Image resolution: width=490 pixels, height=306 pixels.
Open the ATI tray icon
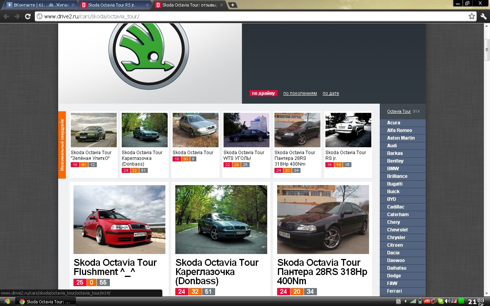click(426, 301)
